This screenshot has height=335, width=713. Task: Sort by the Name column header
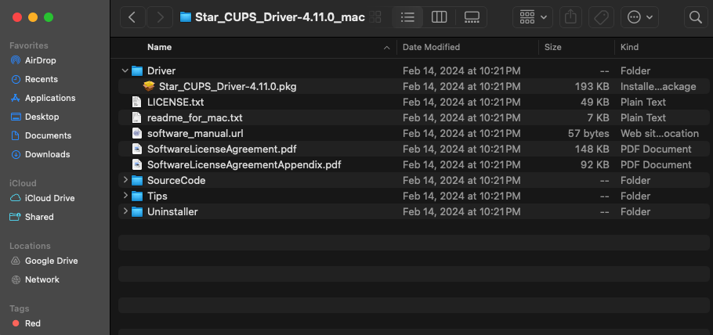[x=160, y=47]
